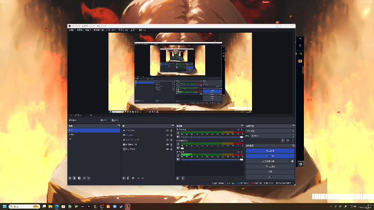Open Settings from the Controls panel

270,172
